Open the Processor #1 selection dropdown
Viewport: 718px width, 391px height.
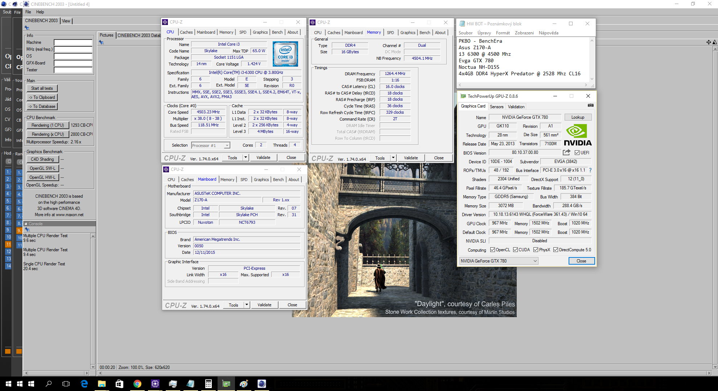pyautogui.click(x=210, y=146)
